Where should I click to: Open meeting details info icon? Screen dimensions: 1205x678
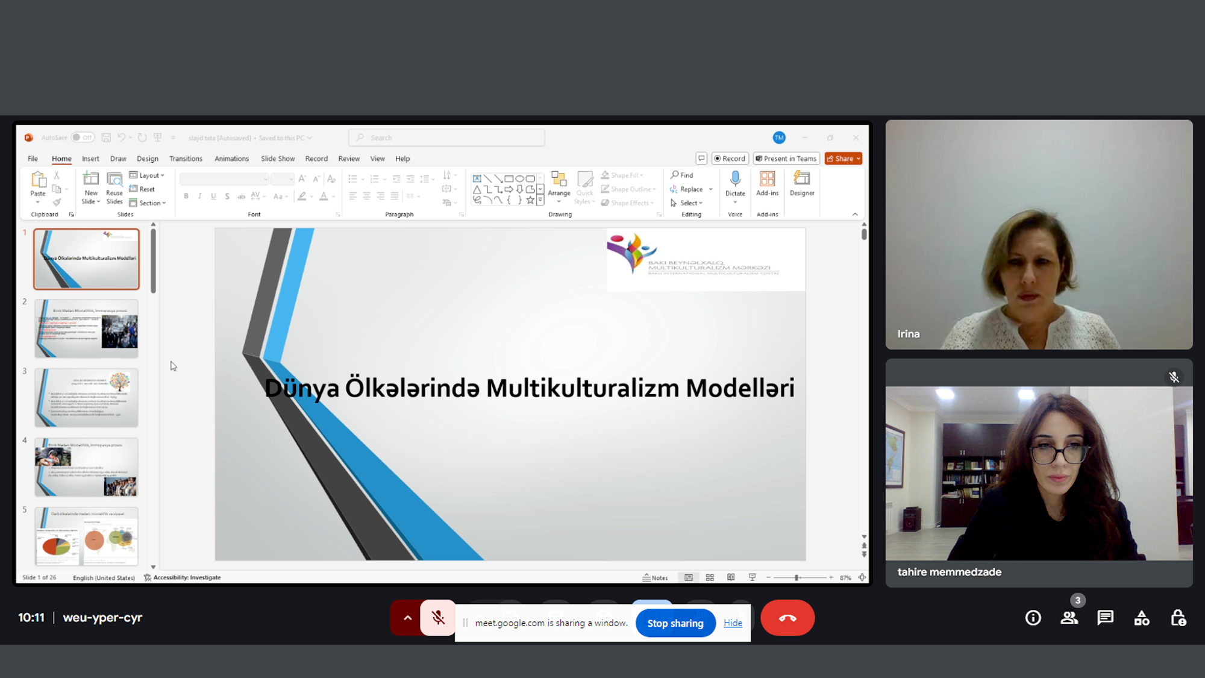coord(1033,618)
